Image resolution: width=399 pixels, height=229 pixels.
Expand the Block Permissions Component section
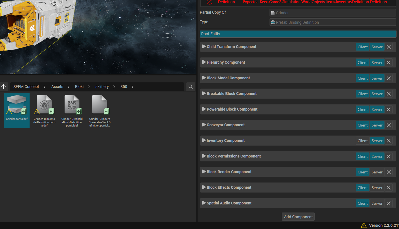coord(204,156)
